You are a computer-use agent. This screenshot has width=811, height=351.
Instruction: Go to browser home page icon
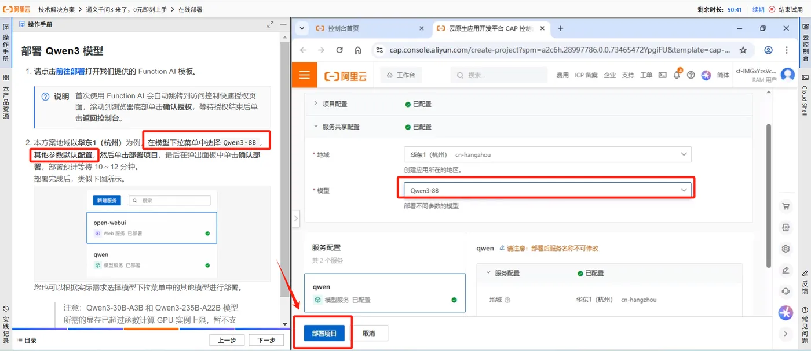tap(357, 50)
